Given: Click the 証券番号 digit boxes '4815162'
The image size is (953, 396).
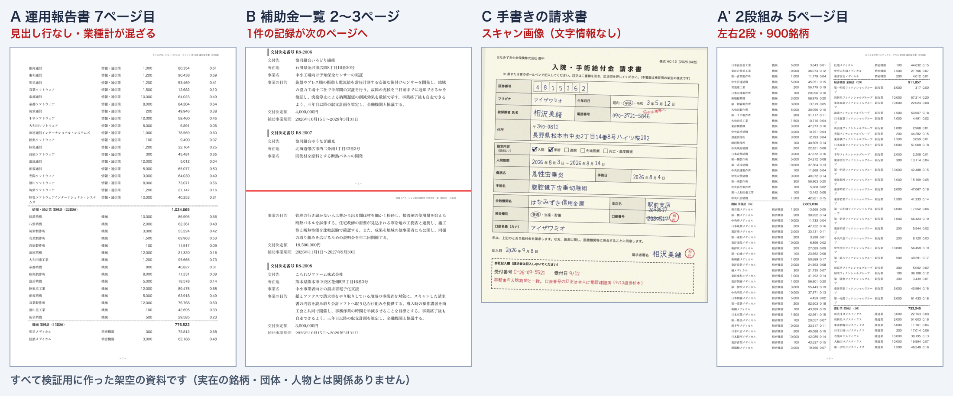Looking at the screenshot, I should pos(560,88).
